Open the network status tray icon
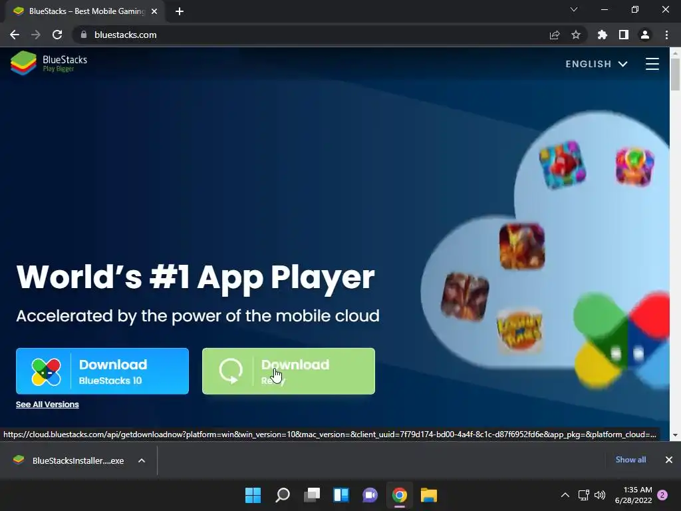This screenshot has width=681, height=511. 584,495
